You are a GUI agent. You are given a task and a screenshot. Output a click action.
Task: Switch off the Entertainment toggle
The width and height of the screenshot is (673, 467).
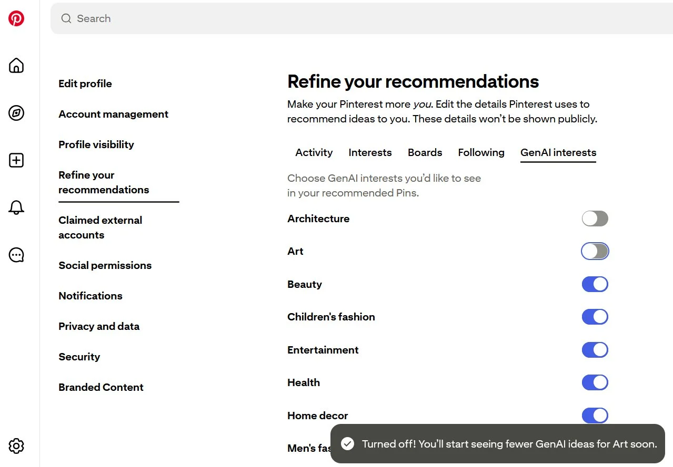(x=595, y=350)
